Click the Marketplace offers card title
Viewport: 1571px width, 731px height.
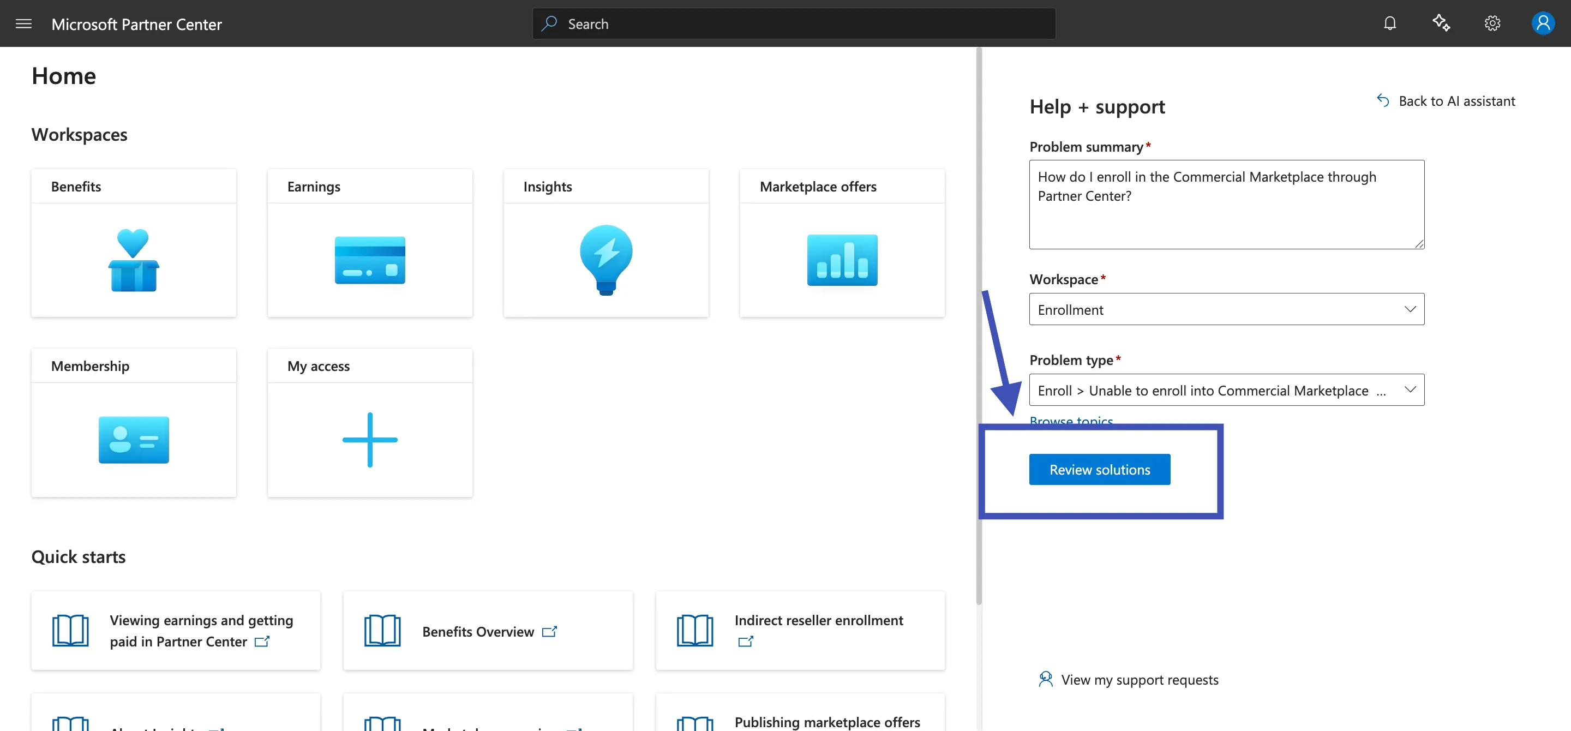[818, 187]
